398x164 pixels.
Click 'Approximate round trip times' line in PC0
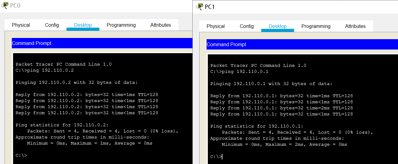click(82, 137)
